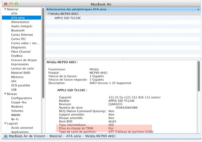202x142 pixels.
Task: Select Accès universel under Logiciel
Action: click(x=22, y=128)
